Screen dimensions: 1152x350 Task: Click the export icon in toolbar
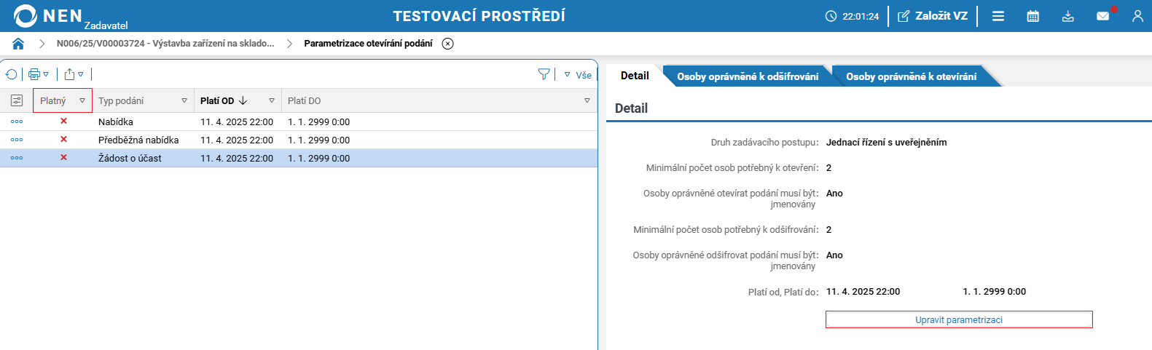pos(70,74)
